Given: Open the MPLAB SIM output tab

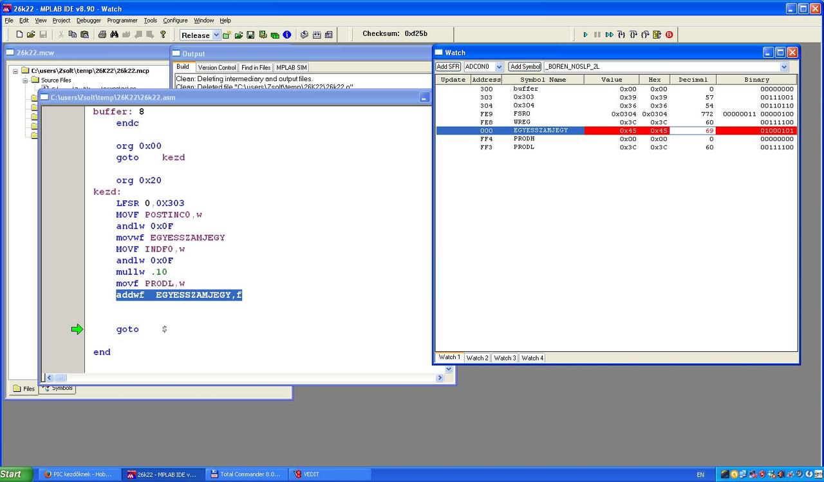Looking at the screenshot, I should [x=292, y=68].
